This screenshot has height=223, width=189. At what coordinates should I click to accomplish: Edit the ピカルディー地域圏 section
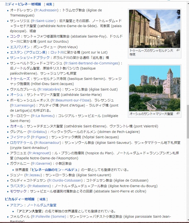coord(42,199)
